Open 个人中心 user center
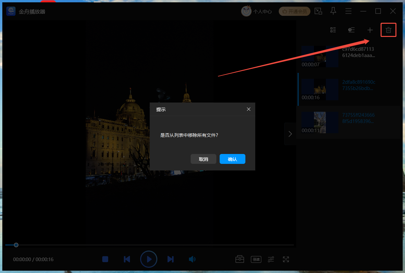 click(263, 12)
